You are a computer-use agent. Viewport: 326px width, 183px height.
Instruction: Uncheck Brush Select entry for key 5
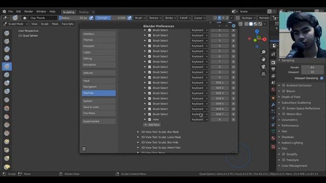click(x=149, y=51)
